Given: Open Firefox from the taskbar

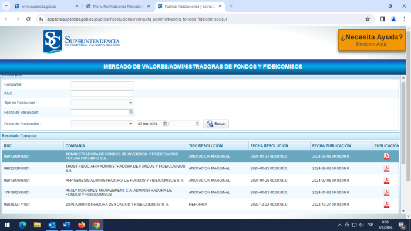Looking at the screenshot, I should pyautogui.click(x=82, y=225).
